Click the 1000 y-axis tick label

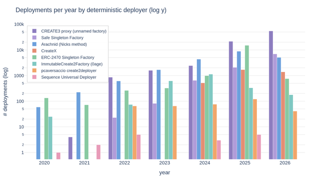pos(19,76)
